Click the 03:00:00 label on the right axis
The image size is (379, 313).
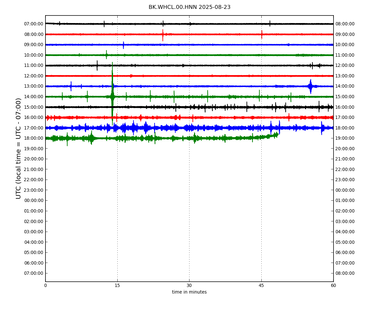tap(345, 221)
